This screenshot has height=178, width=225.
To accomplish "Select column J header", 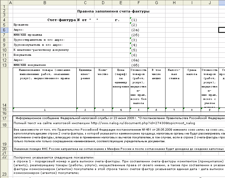I will tap(210, 3).
